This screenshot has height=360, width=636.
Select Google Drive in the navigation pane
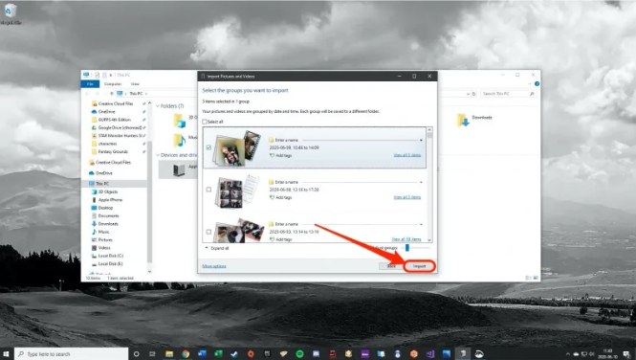tap(118, 128)
